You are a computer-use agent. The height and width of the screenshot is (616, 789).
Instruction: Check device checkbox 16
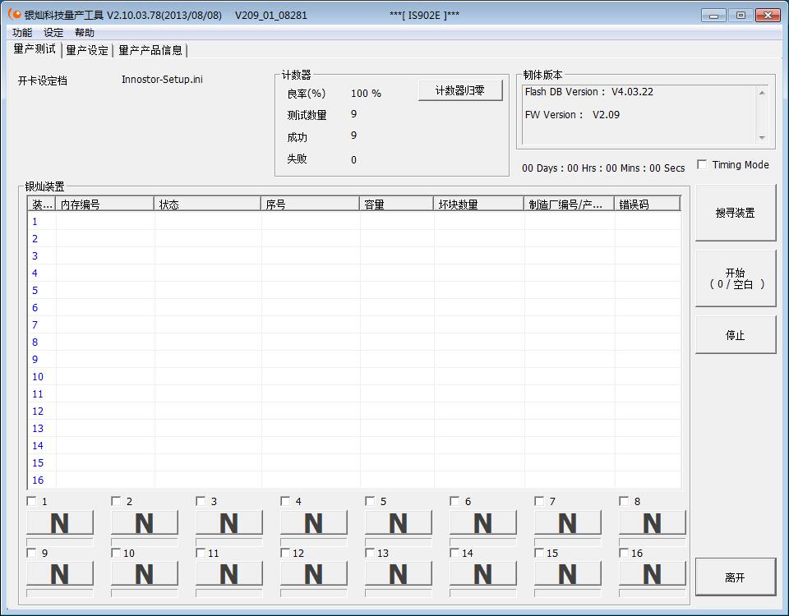point(624,553)
